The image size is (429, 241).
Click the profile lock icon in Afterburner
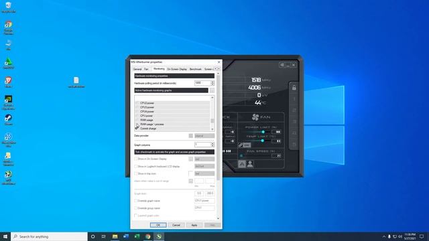pos(294,88)
